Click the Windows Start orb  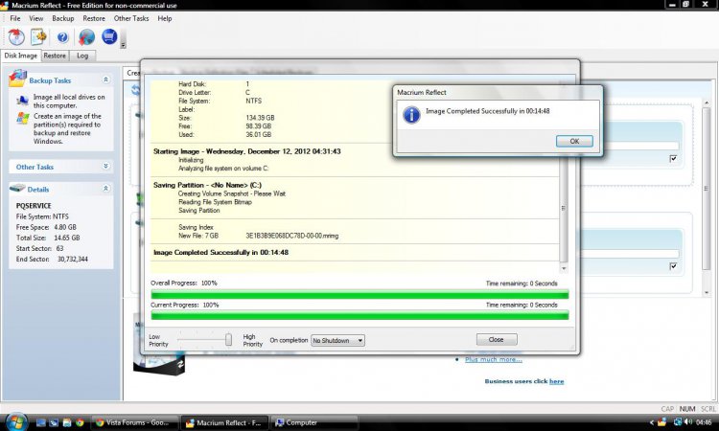click(x=15, y=421)
